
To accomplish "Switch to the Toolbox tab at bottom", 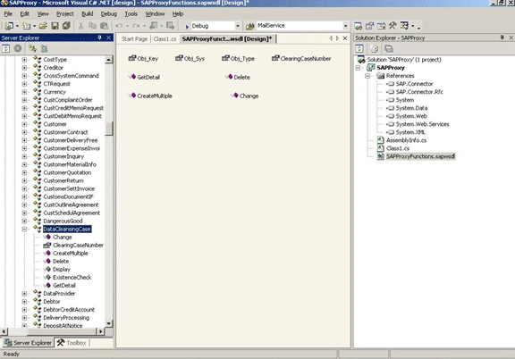I will (72, 343).
